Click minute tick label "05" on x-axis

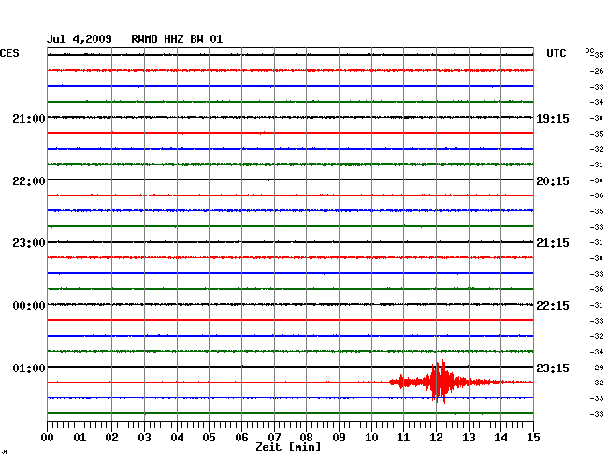[x=209, y=437]
